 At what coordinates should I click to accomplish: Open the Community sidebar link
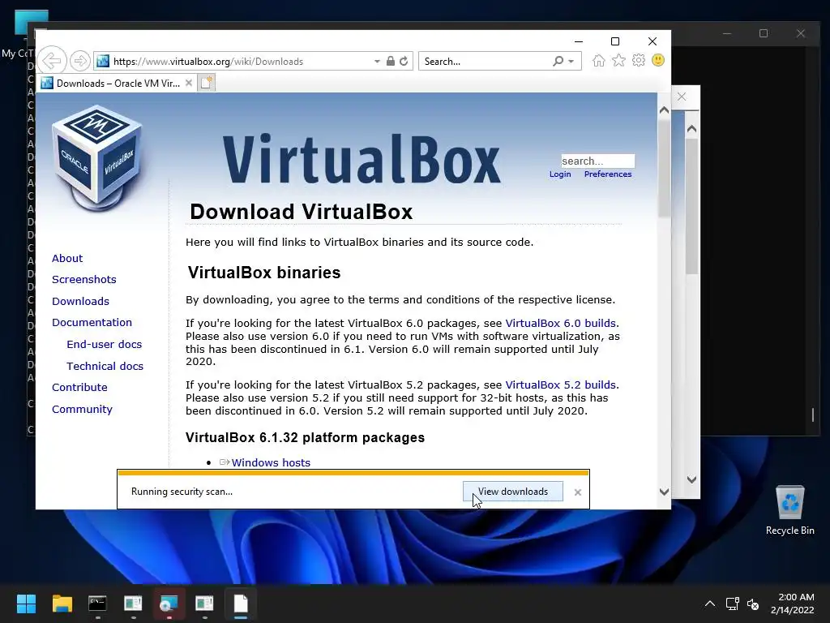click(x=82, y=409)
